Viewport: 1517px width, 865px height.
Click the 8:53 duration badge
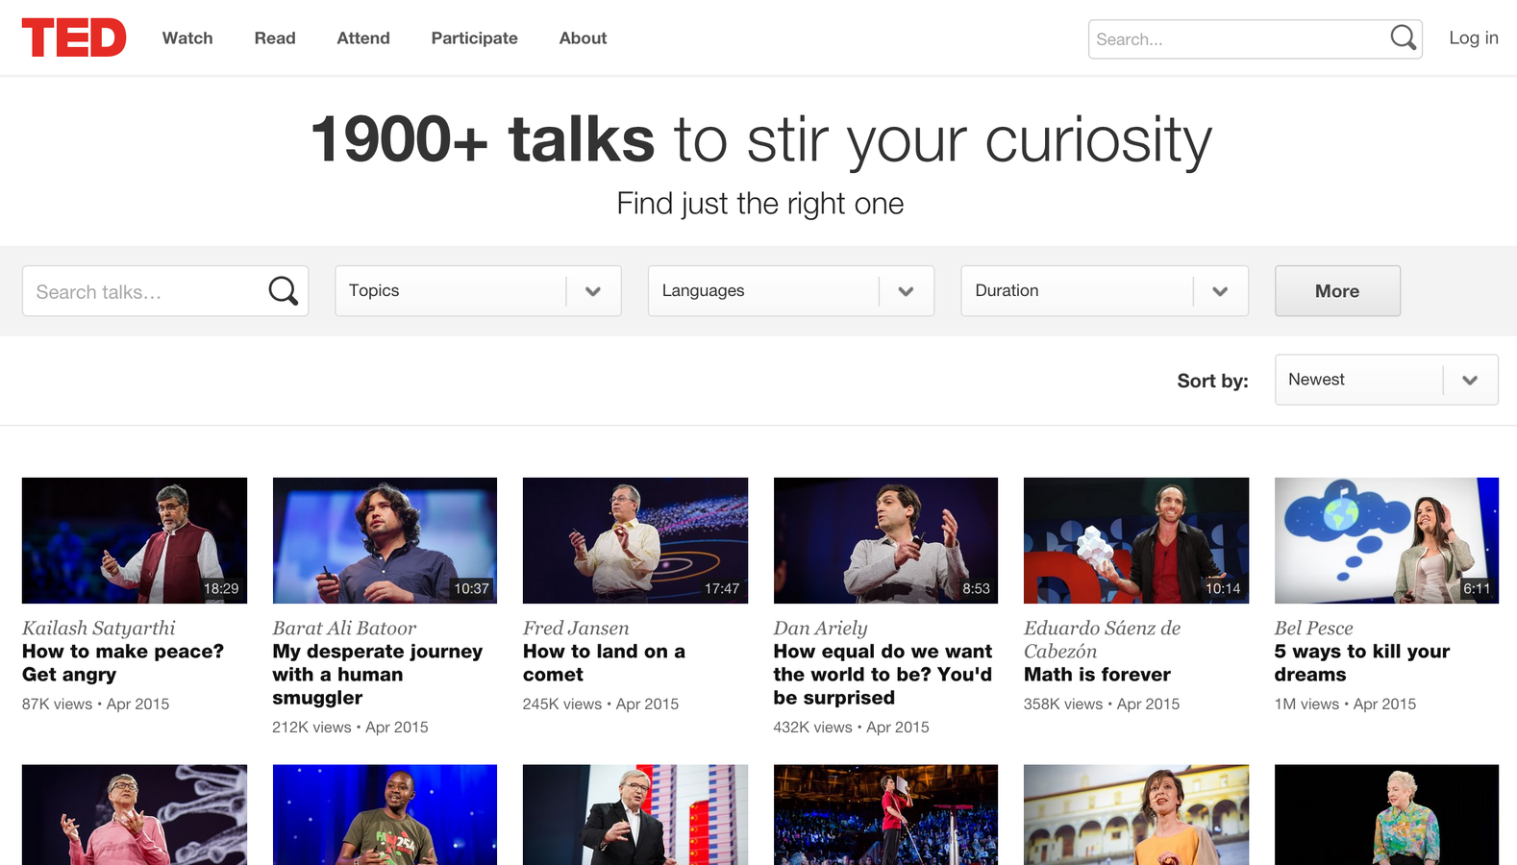tap(976, 588)
